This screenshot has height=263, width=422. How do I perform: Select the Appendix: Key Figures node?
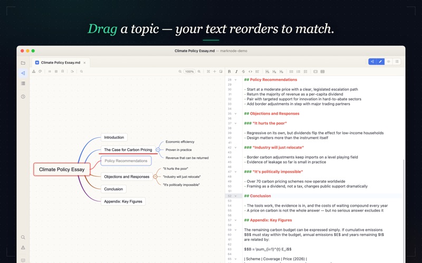[x=123, y=201]
